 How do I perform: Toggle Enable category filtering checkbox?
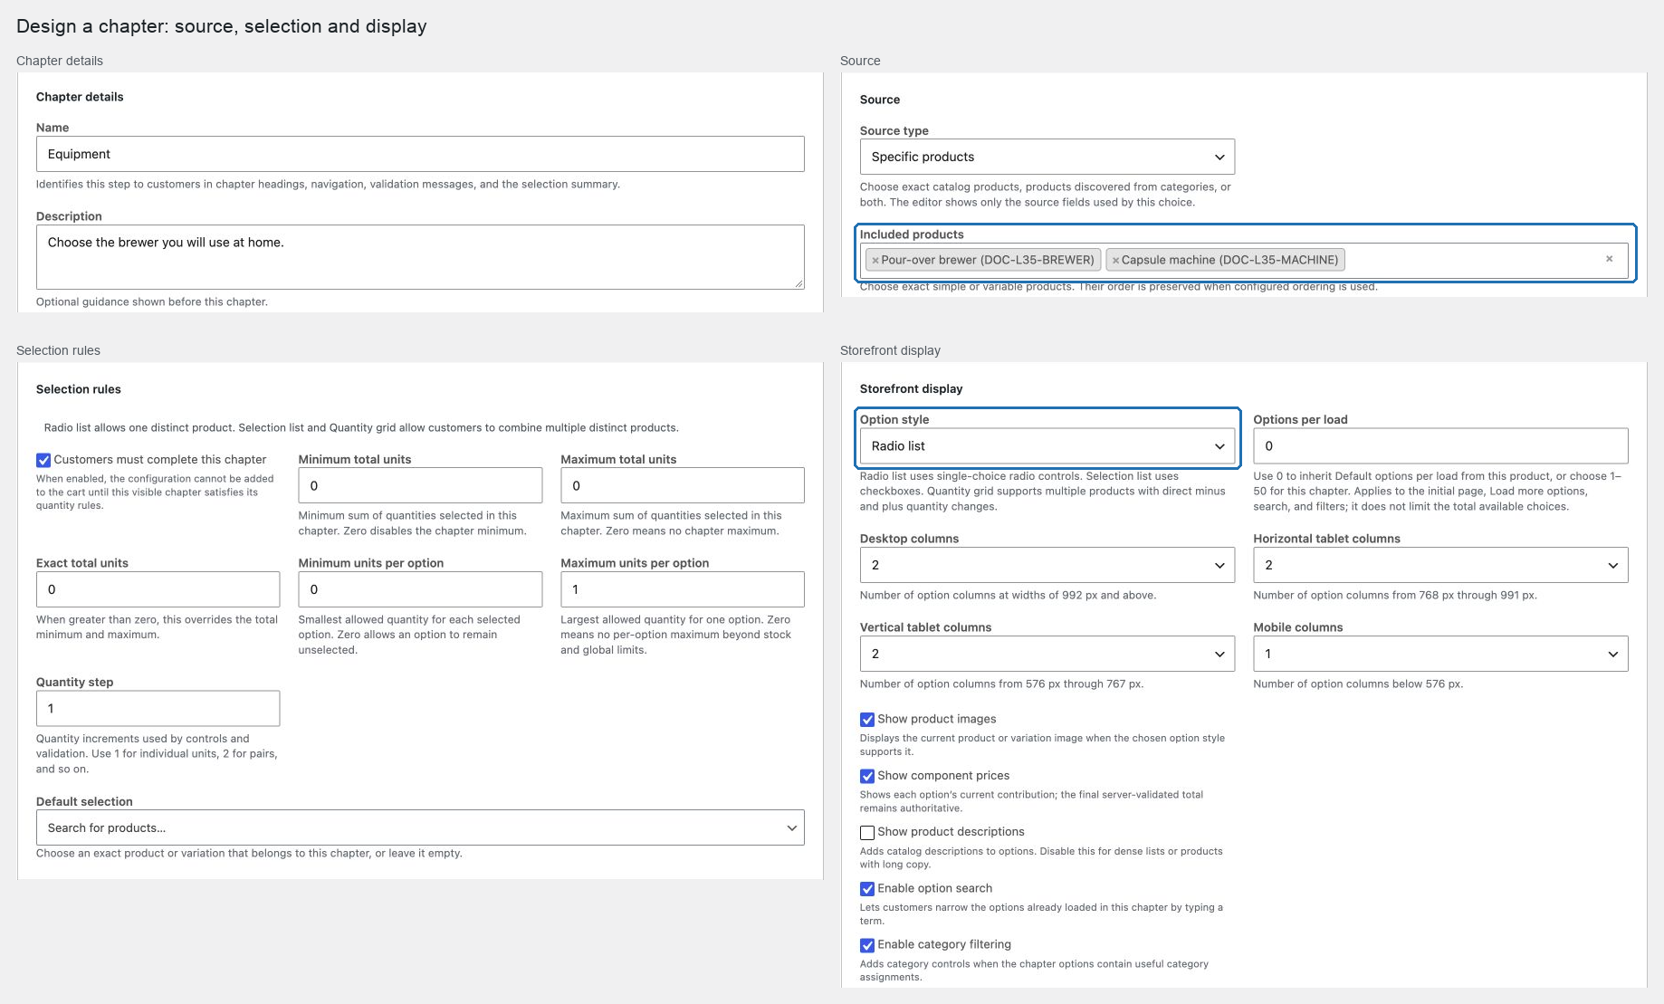pos(867,945)
